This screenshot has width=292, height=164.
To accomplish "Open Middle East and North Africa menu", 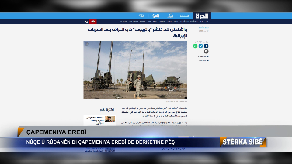I will pos(189,22).
